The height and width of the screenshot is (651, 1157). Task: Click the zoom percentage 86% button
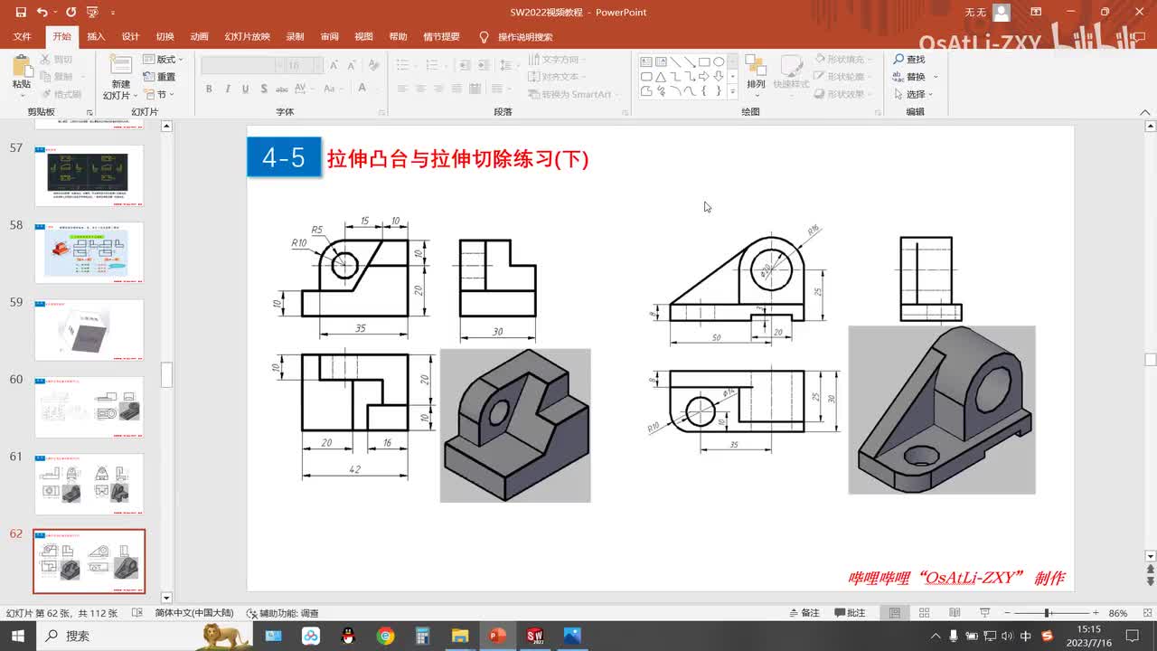[x=1118, y=613]
